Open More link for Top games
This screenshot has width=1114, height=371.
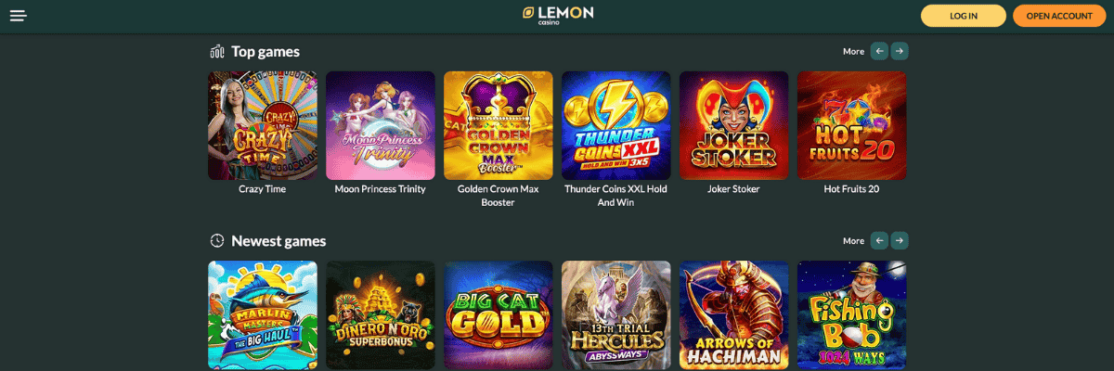pyautogui.click(x=853, y=52)
